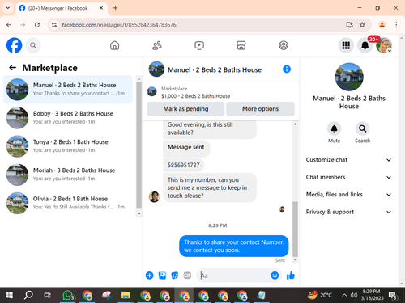Choose a GIF icon in composer
The image size is (405, 303).
(187, 276)
